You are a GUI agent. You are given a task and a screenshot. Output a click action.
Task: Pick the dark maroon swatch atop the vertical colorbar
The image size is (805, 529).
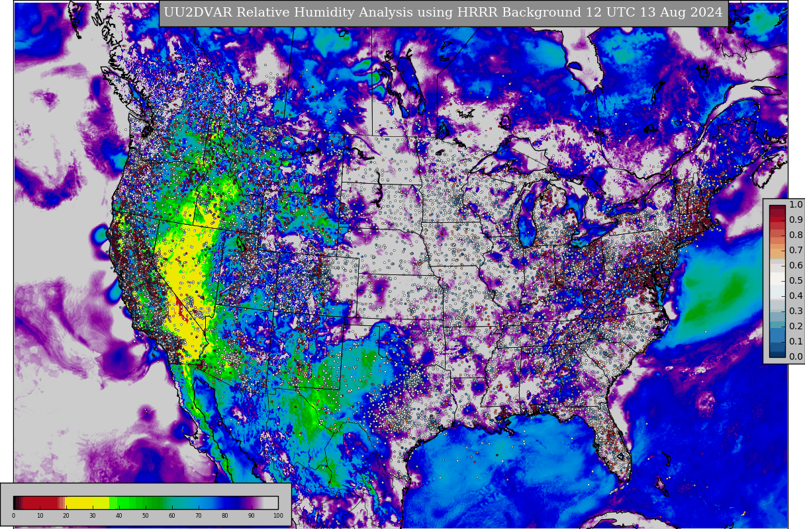tap(778, 208)
